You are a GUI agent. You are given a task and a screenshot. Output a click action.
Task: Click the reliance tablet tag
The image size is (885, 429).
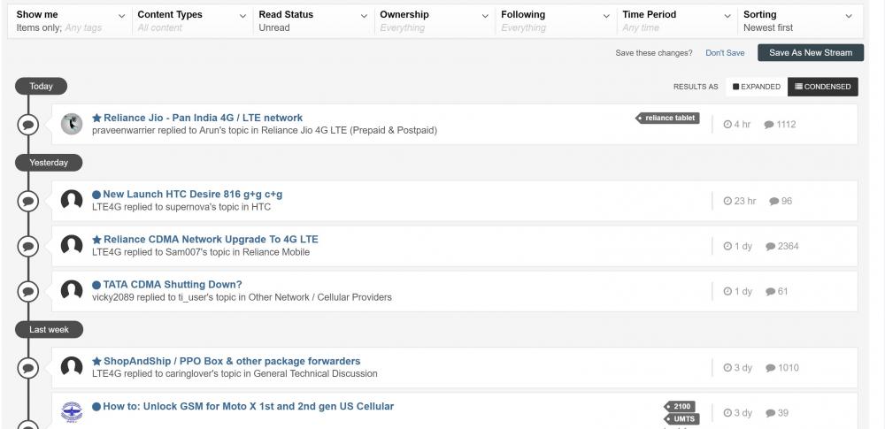[x=670, y=118]
